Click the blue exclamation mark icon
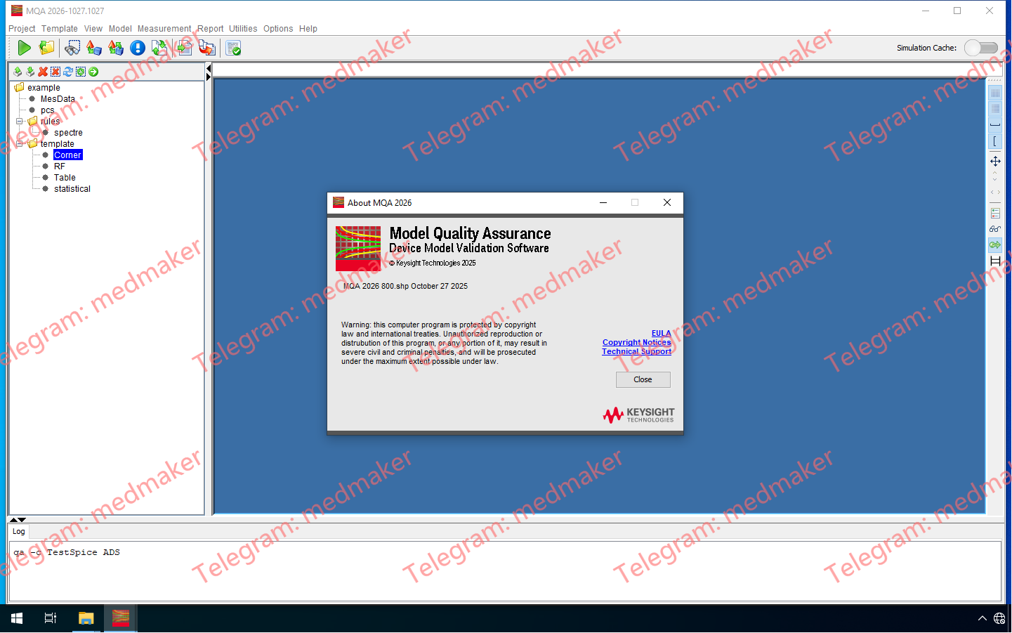Screen dimensions: 1012x633 138,48
